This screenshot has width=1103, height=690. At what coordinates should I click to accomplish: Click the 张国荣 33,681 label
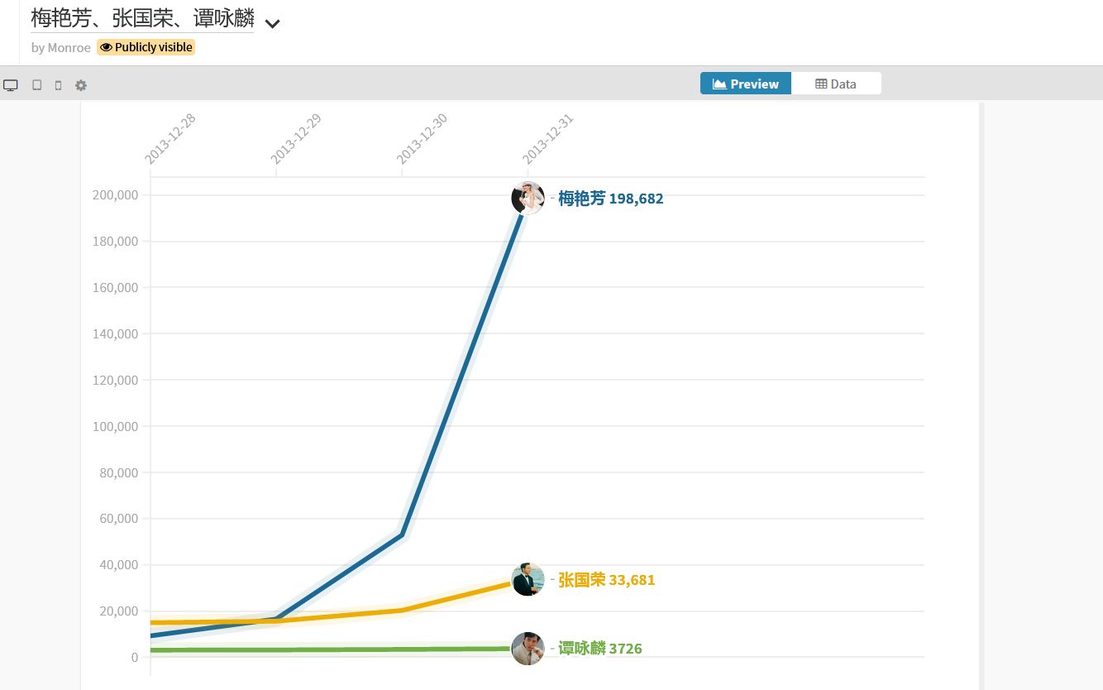(606, 580)
